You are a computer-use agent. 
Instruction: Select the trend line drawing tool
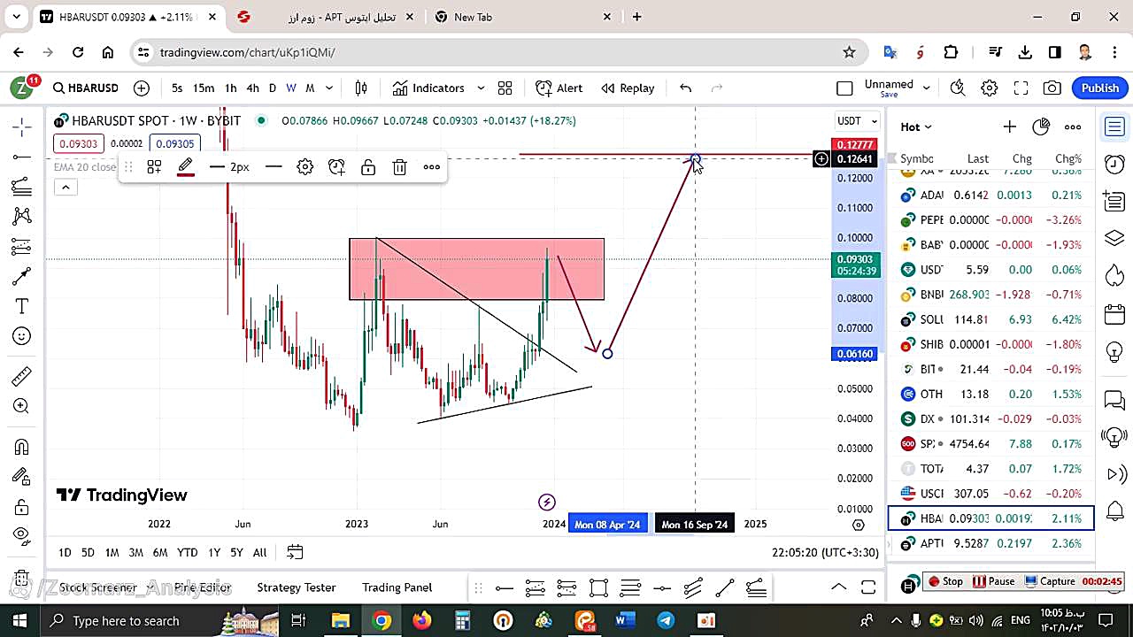21,157
